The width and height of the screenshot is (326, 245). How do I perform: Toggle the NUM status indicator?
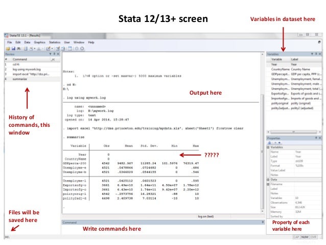[305, 237]
